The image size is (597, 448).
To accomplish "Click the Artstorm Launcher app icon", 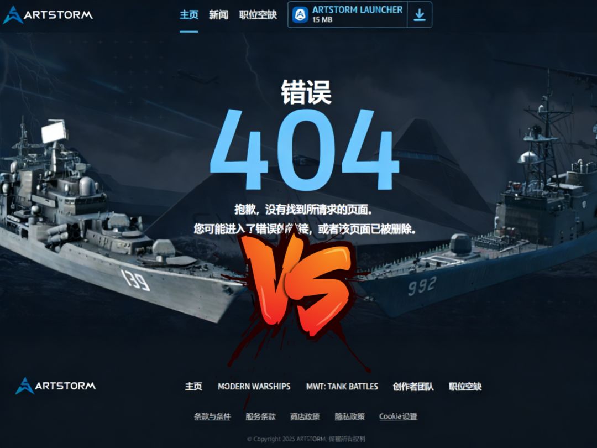I will coord(300,15).
